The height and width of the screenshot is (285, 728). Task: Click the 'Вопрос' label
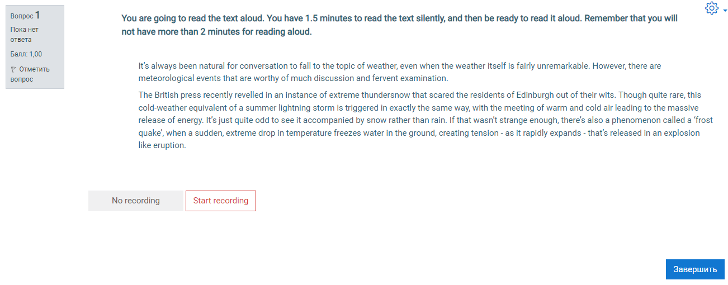[22, 16]
